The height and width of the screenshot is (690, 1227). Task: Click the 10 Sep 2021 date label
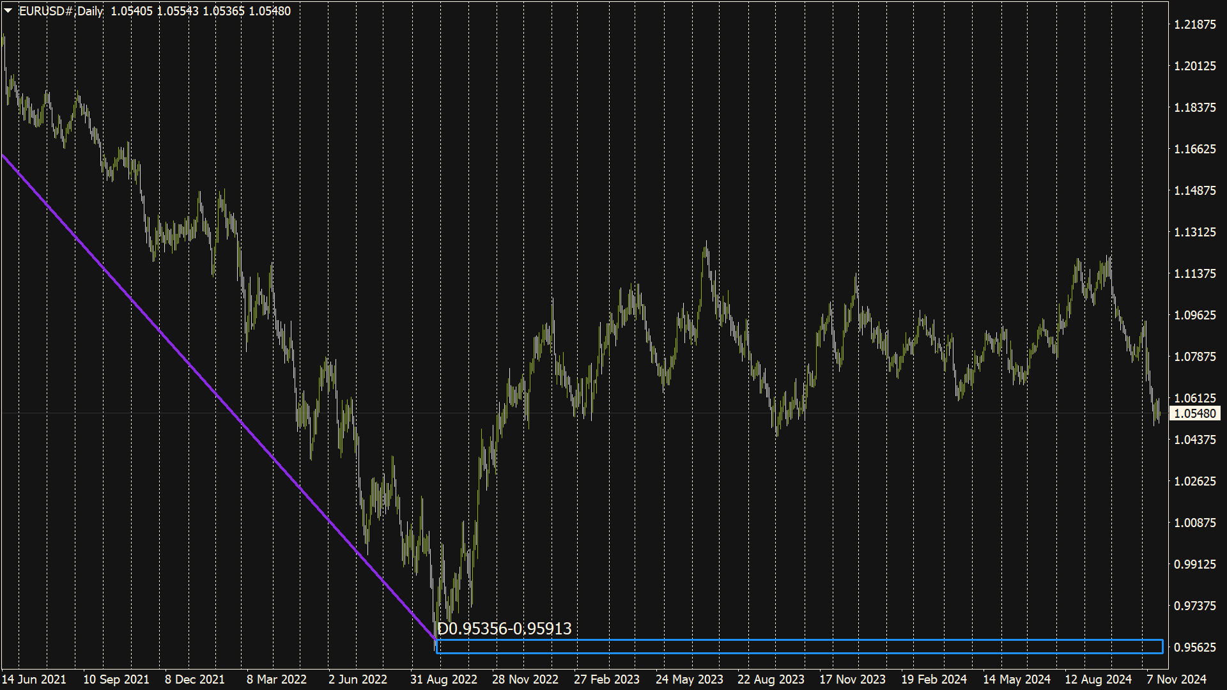(116, 679)
